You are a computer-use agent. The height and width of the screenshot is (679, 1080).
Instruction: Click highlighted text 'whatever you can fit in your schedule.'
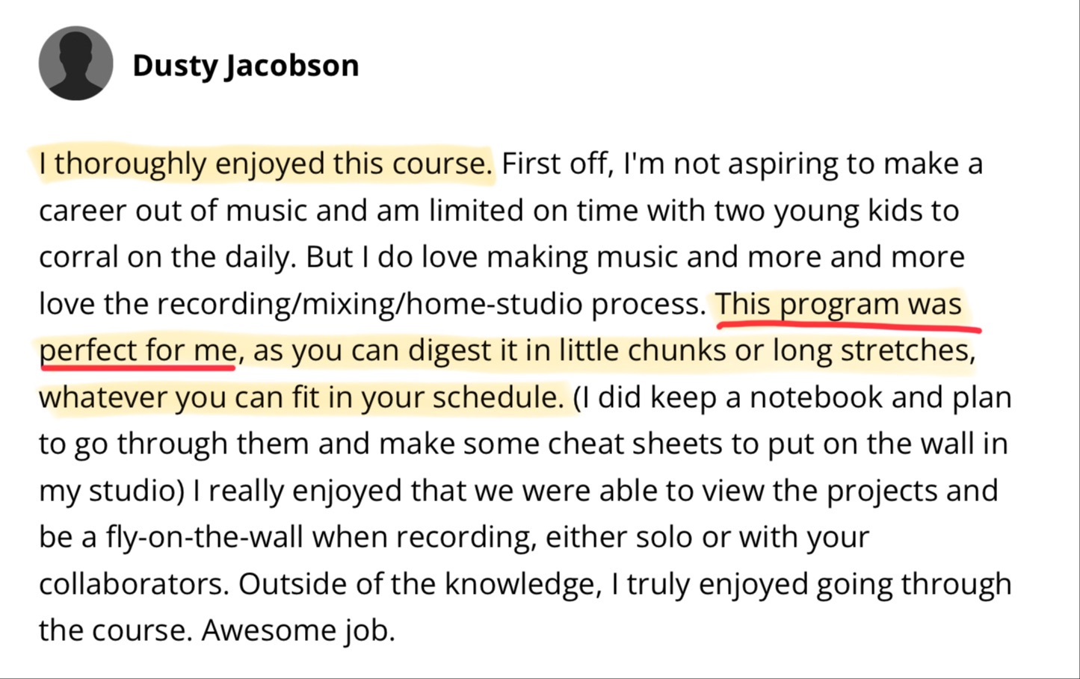[x=301, y=397]
